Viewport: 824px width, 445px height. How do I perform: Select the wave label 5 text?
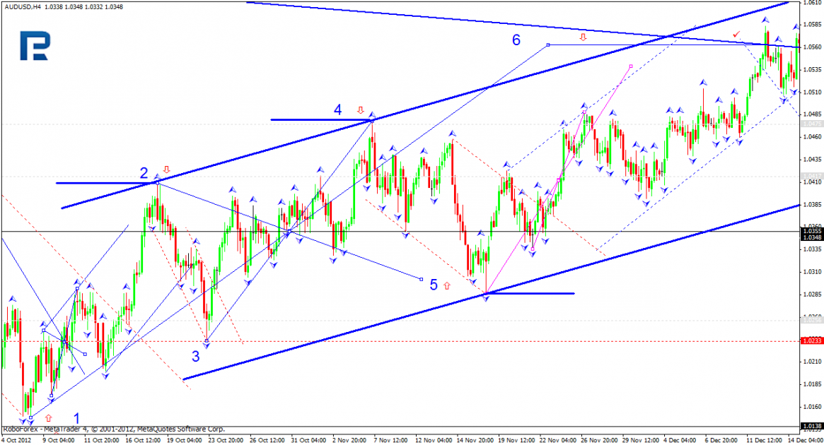[434, 285]
